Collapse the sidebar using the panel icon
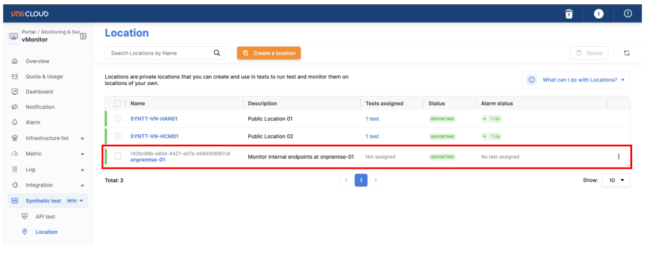This screenshot has height=260, width=645. (x=83, y=36)
